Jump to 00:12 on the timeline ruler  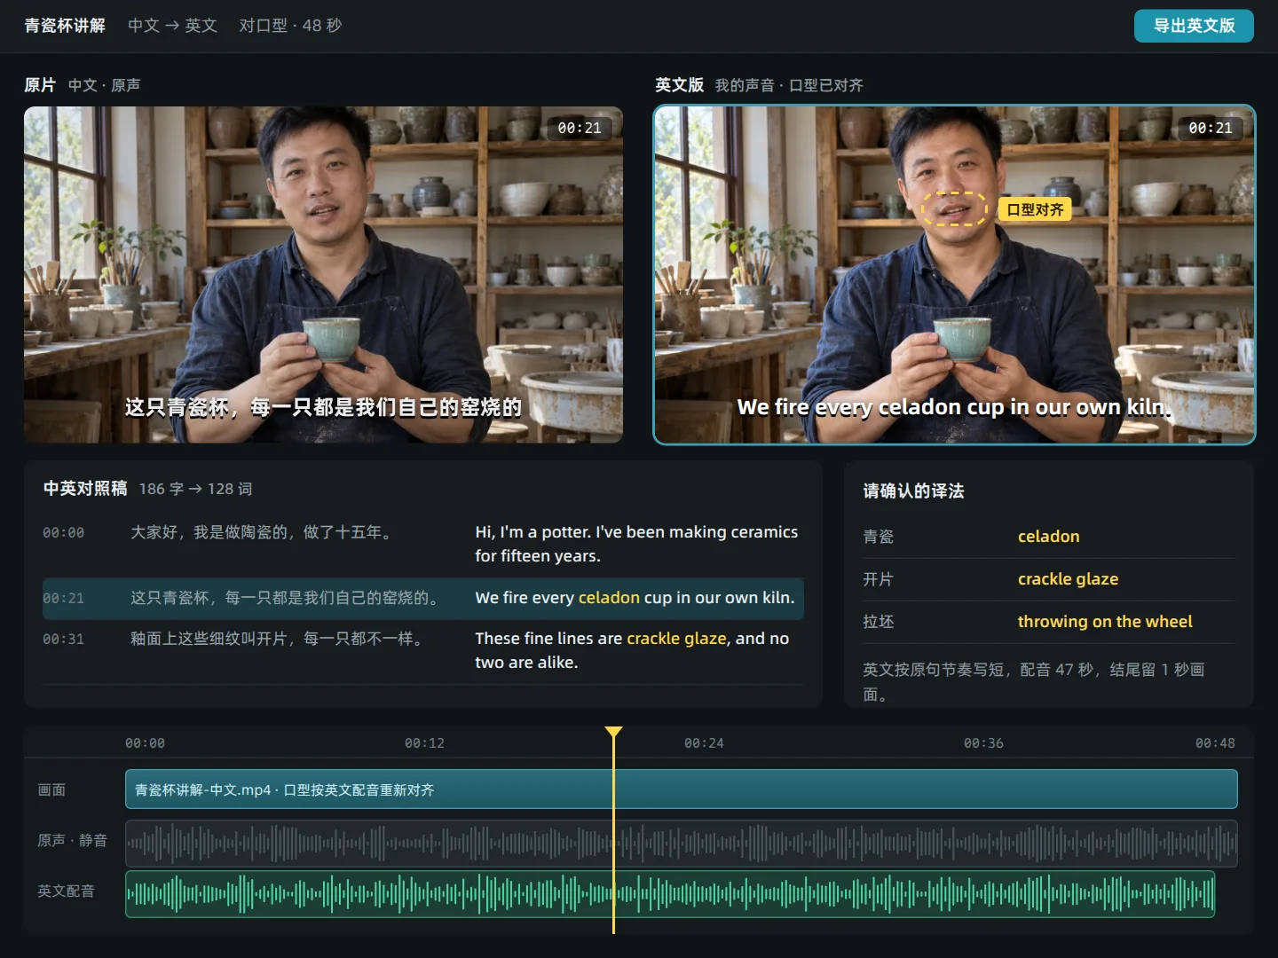click(x=424, y=743)
